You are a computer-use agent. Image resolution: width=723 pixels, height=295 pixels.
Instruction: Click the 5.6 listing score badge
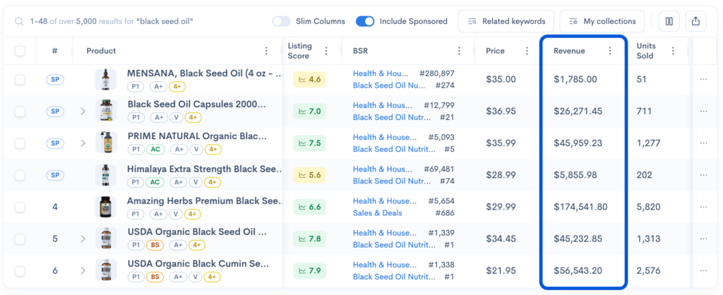pos(309,175)
